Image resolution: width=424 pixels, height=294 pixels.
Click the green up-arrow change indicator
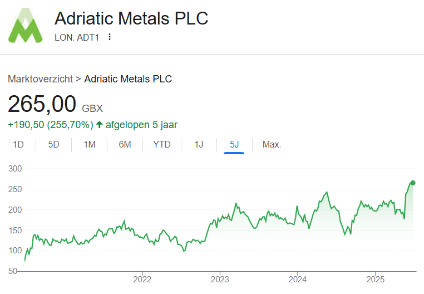[x=99, y=125]
